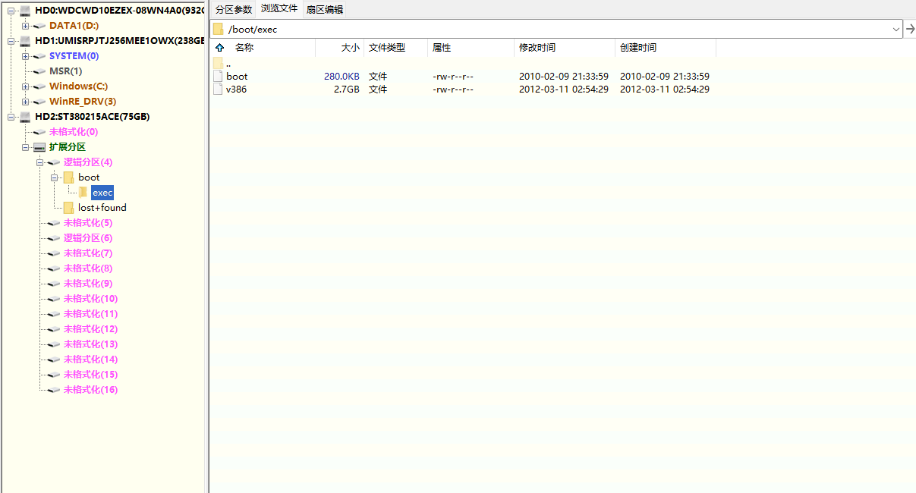Click the DATA1(D:) partition icon
The image size is (916, 493).
click(39, 25)
